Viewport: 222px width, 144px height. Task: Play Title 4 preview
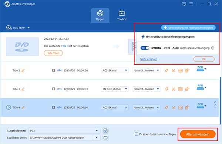[x=9, y=107]
